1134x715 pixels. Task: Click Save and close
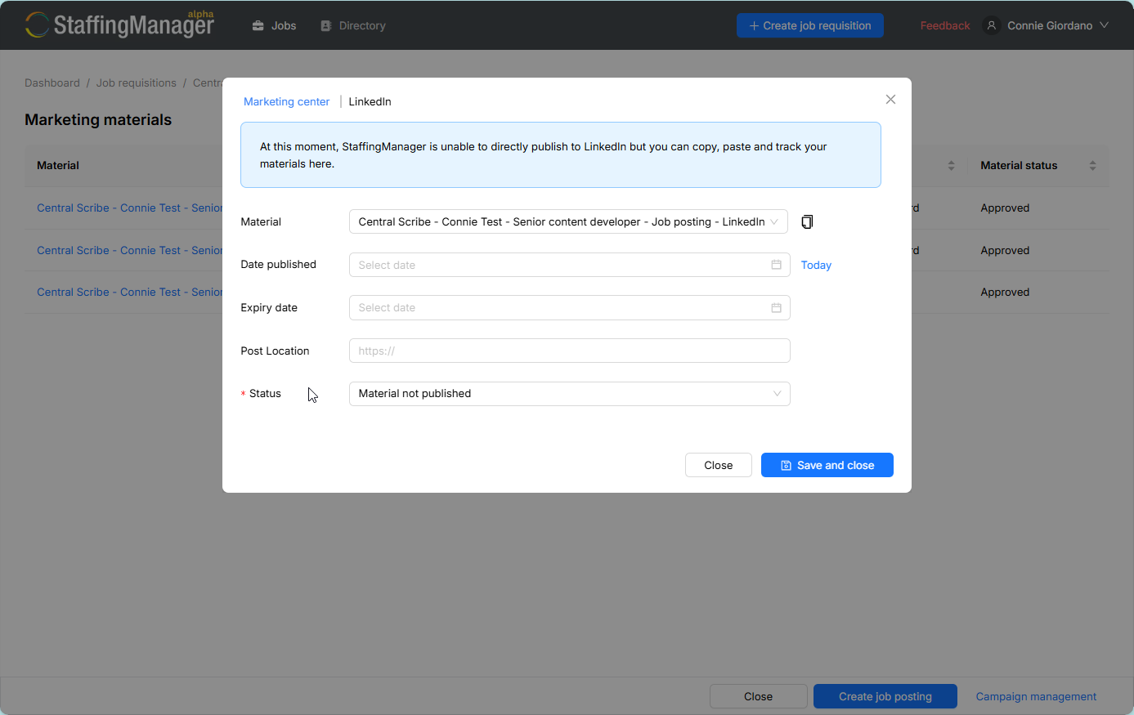pos(827,465)
